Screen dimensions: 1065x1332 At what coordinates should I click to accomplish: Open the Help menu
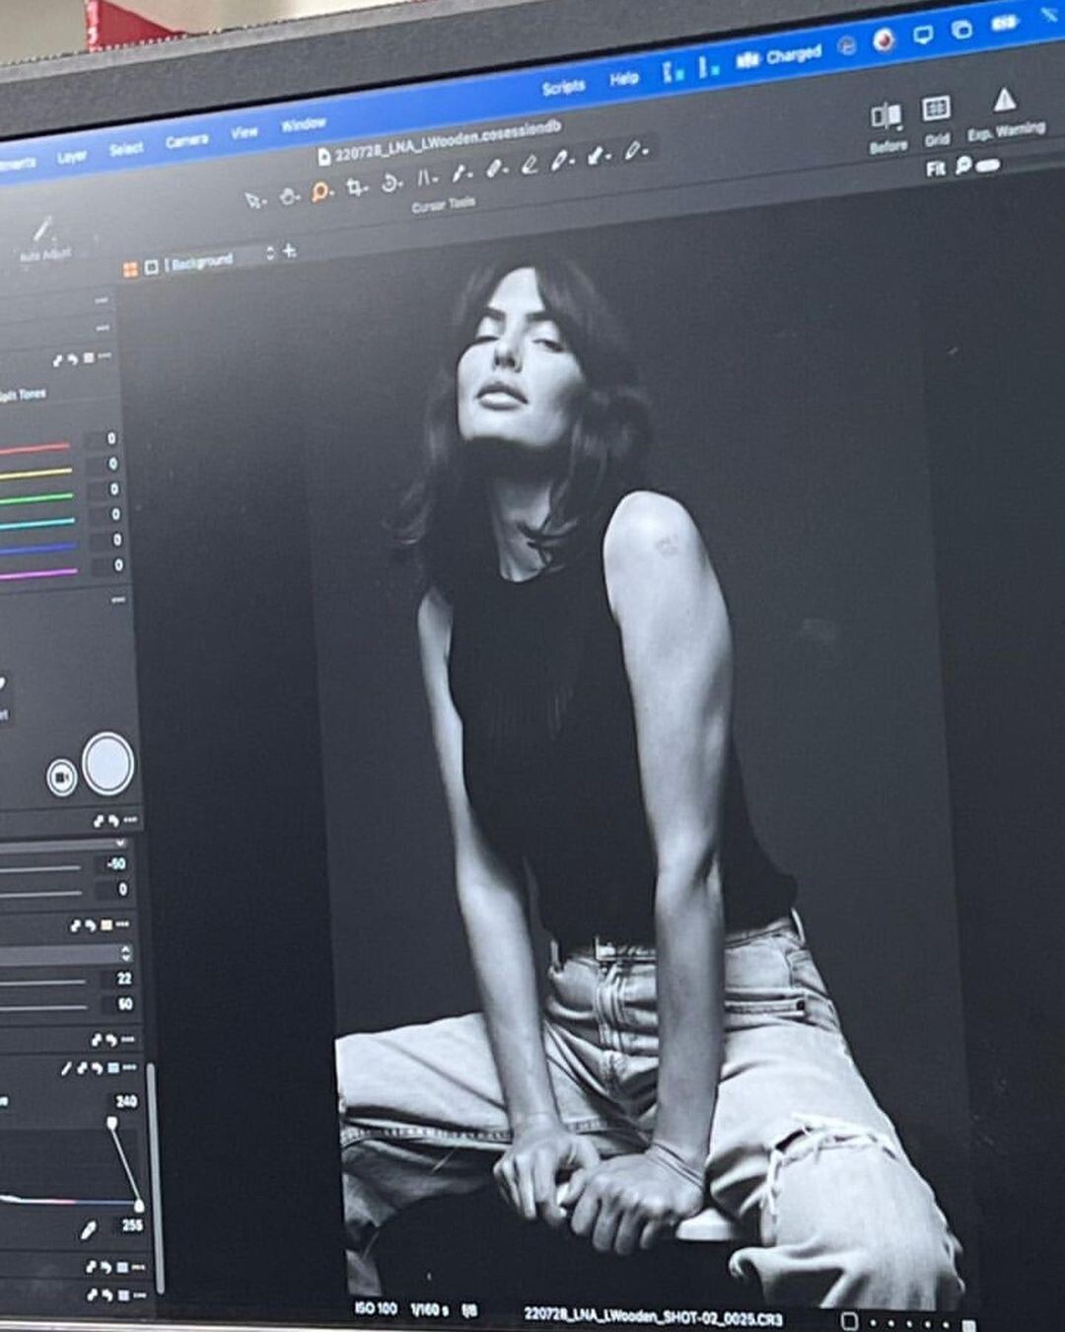coord(623,78)
